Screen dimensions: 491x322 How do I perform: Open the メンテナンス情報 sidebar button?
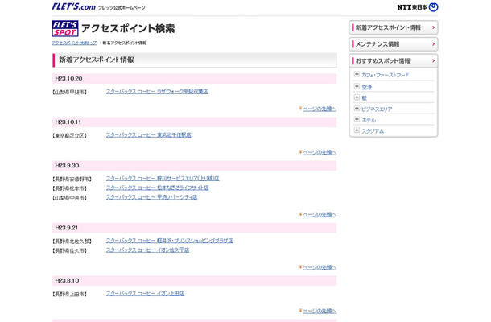[394, 44]
